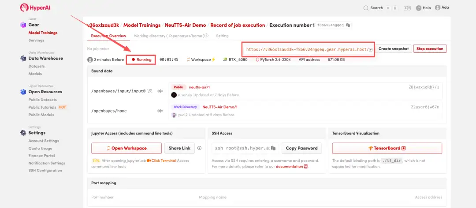Click the Share Link button
This screenshot has width=476, height=208.
179,148
